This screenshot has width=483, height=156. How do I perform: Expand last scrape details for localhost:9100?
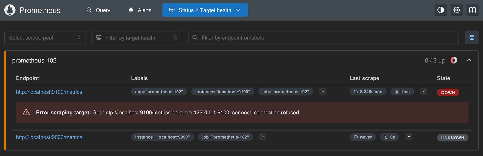pyautogui.click(x=423, y=91)
